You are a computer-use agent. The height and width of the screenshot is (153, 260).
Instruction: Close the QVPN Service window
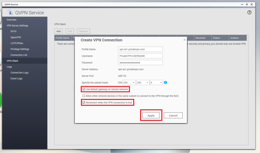pos(252,5)
